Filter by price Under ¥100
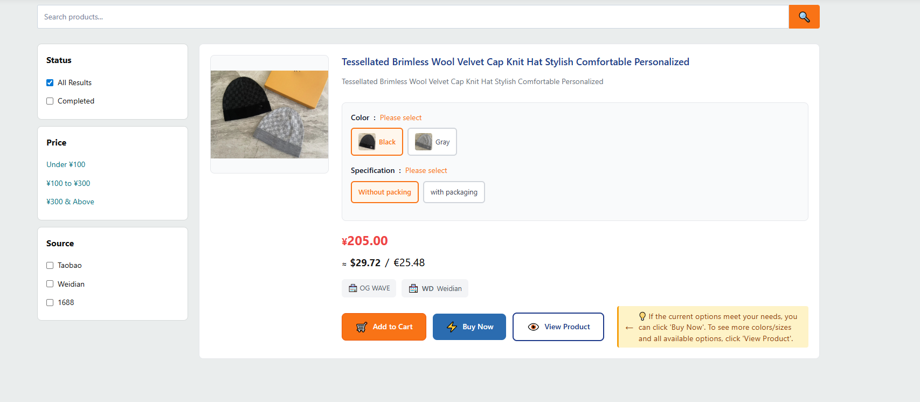Screen dimensions: 920x402 pyautogui.click(x=66, y=164)
